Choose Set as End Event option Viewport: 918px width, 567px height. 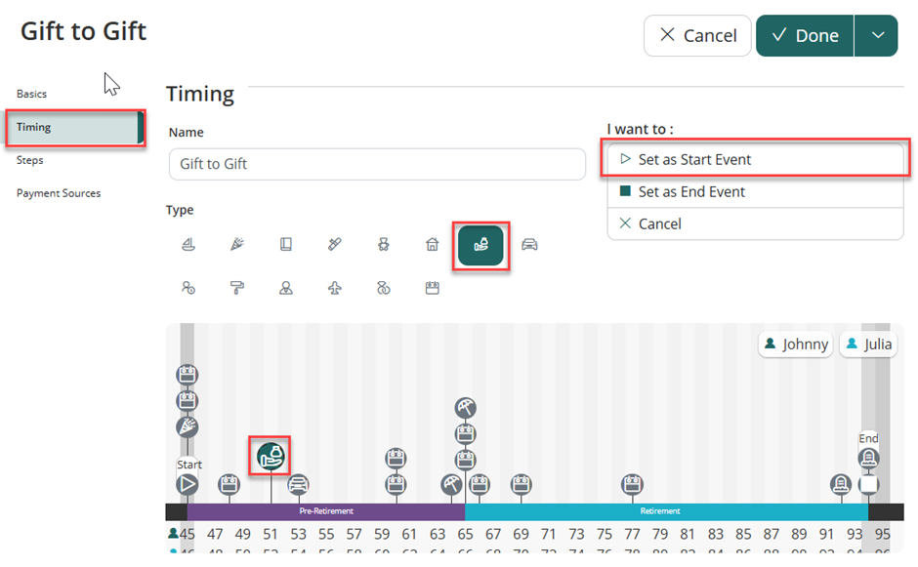tap(690, 192)
